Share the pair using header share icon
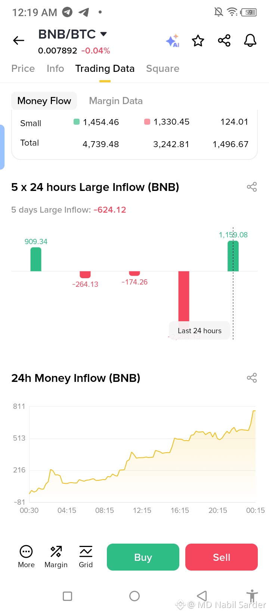Screen dimensions: 269x614 (224, 40)
